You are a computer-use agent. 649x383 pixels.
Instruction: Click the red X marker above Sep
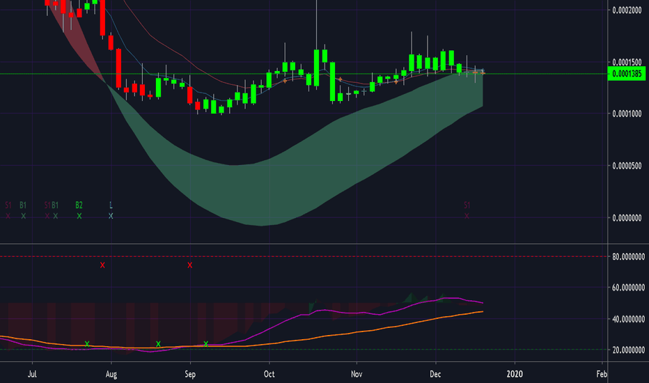pyautogui.click(x=190, y=265)
